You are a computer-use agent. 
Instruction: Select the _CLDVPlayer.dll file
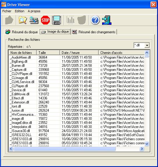(x=21, y=74)
